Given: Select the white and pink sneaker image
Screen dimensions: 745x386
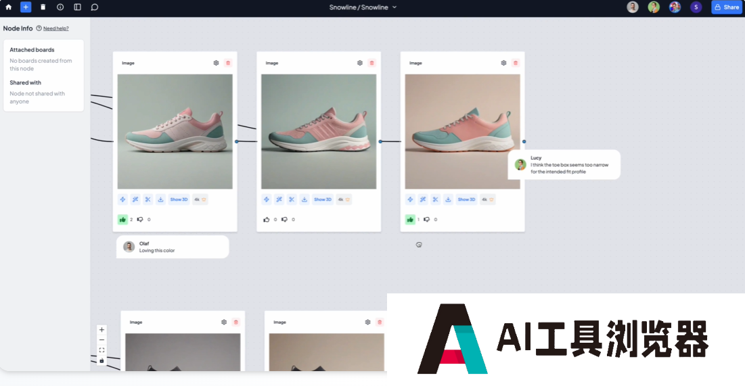Looking at the screenshot, I should pyautogui.click(x=175, y=132).
